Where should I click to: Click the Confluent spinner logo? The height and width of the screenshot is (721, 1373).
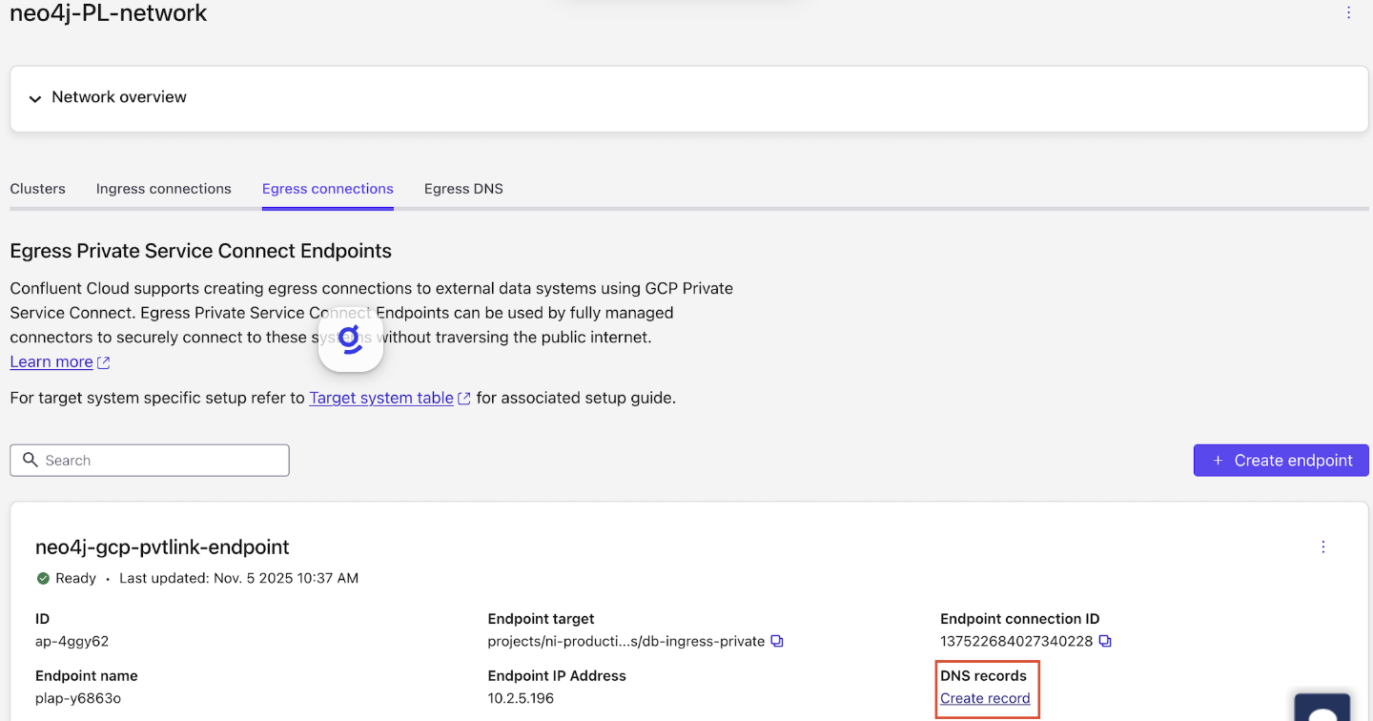coord(351,340)
